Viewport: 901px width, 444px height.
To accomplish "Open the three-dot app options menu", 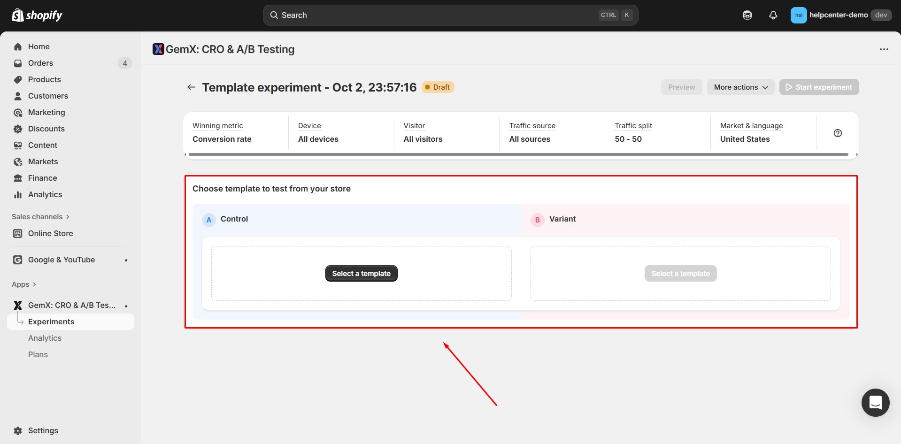I will pyautogui.click(x=884, y=49).
